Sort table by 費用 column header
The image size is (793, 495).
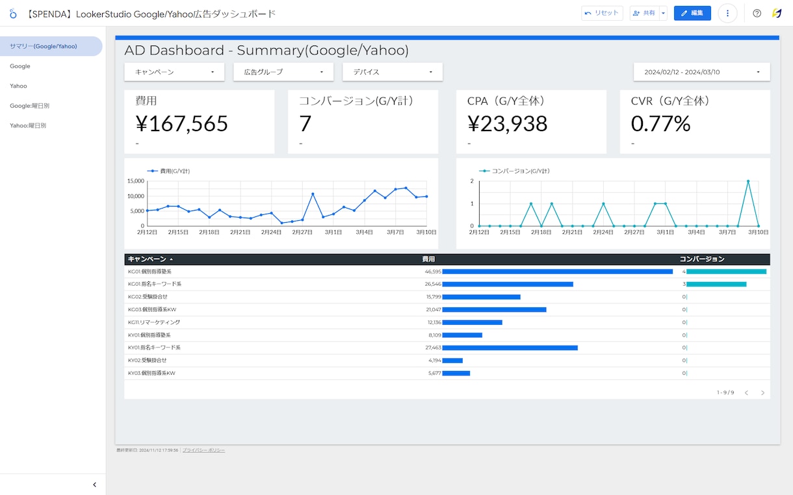(428, 259)
